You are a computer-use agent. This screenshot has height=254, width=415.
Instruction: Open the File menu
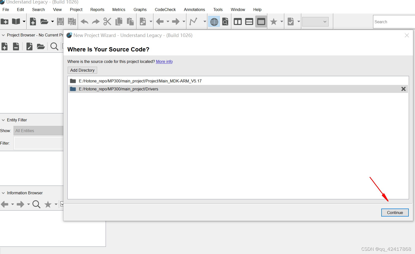point(6,9)
